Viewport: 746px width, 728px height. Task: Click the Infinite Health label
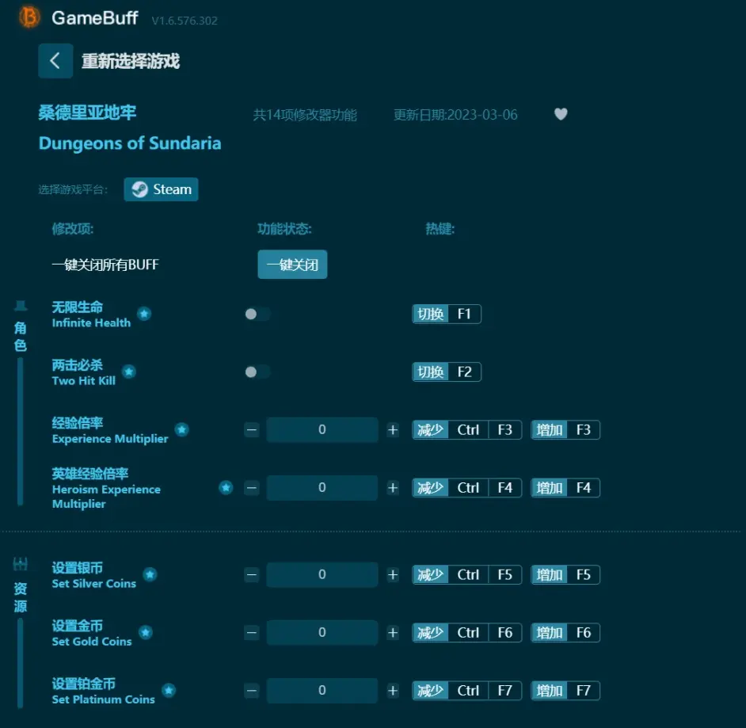(x=91, y=314)
